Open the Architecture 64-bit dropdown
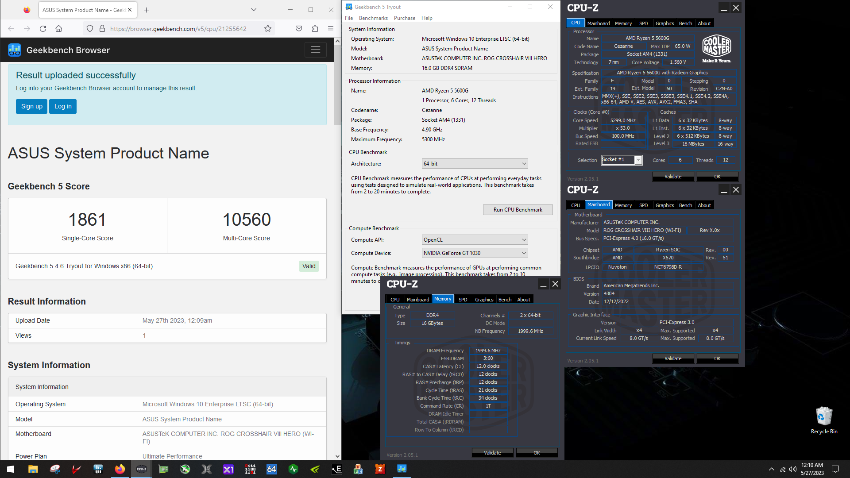Viewport: 850px width, 478px height. 475,164
